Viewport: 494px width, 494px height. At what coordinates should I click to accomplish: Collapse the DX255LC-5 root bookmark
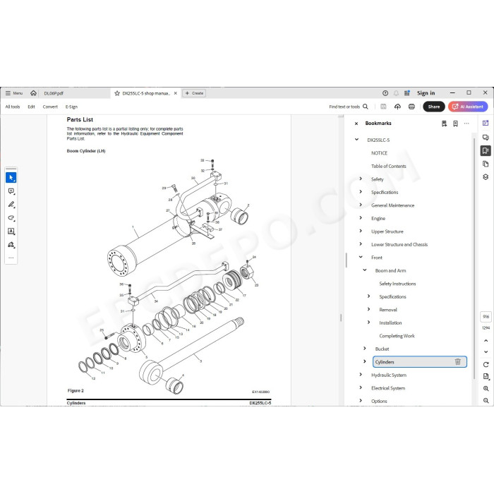tap(356, 139)
